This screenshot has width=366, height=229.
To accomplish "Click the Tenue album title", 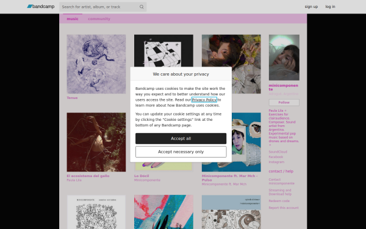I will point(72,98).
